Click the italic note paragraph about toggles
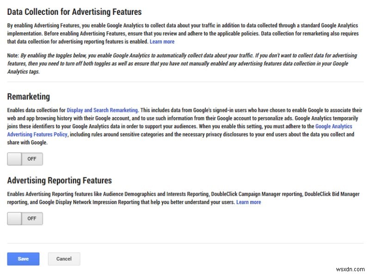Screen dimensions: 370x274 click(x=185, y=64)
